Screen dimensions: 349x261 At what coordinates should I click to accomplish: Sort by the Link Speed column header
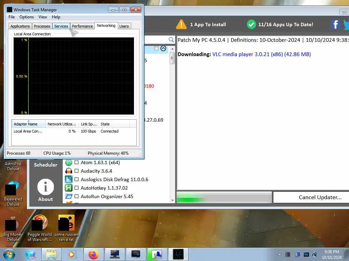(88, 124)
